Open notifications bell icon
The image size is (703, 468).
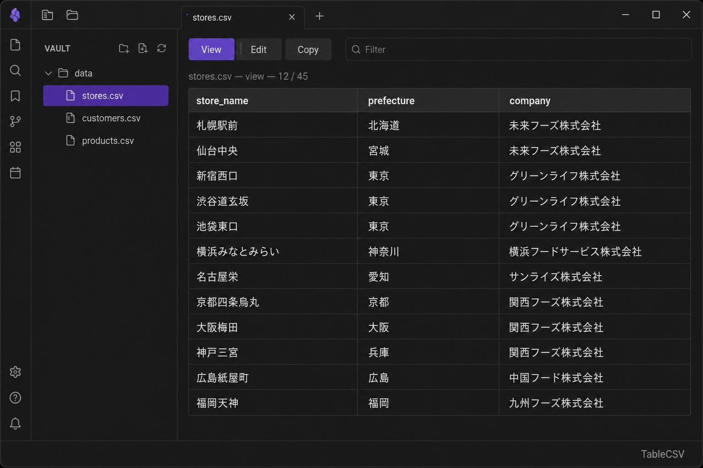(15, 423)
